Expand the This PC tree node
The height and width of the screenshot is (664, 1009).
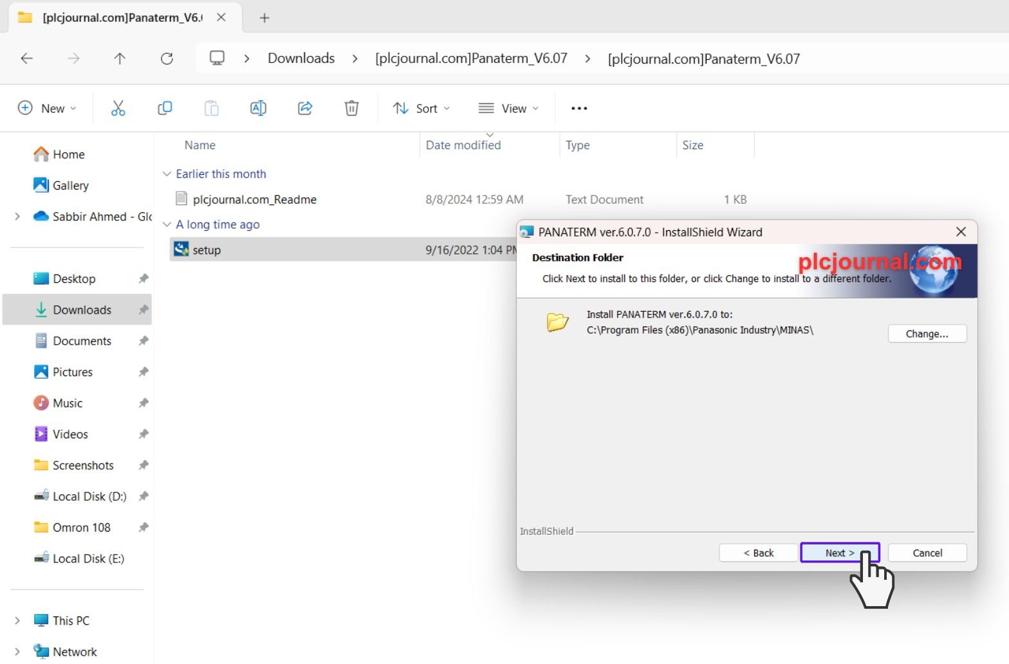pyautogui.click(x=17, y=620)
